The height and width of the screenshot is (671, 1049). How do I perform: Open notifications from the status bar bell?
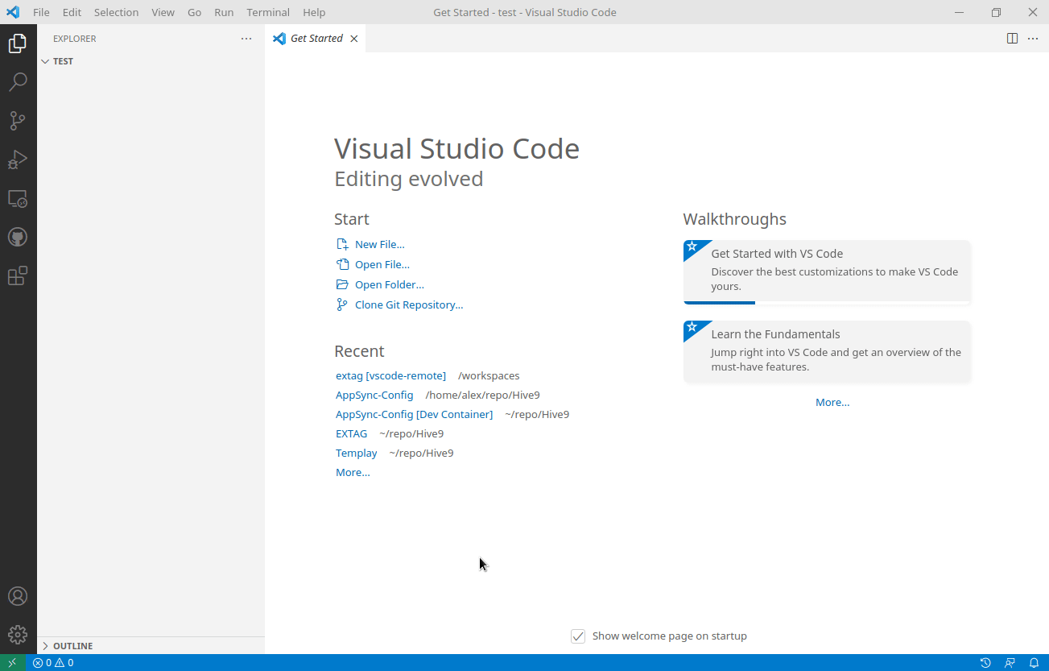[x=1035, y=662]
